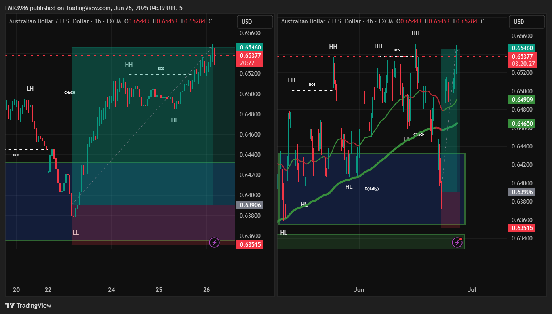Click the 0.64800 tick on the 1h price axis
Screen dimensions: 552x314
click(x=250, y=114)
